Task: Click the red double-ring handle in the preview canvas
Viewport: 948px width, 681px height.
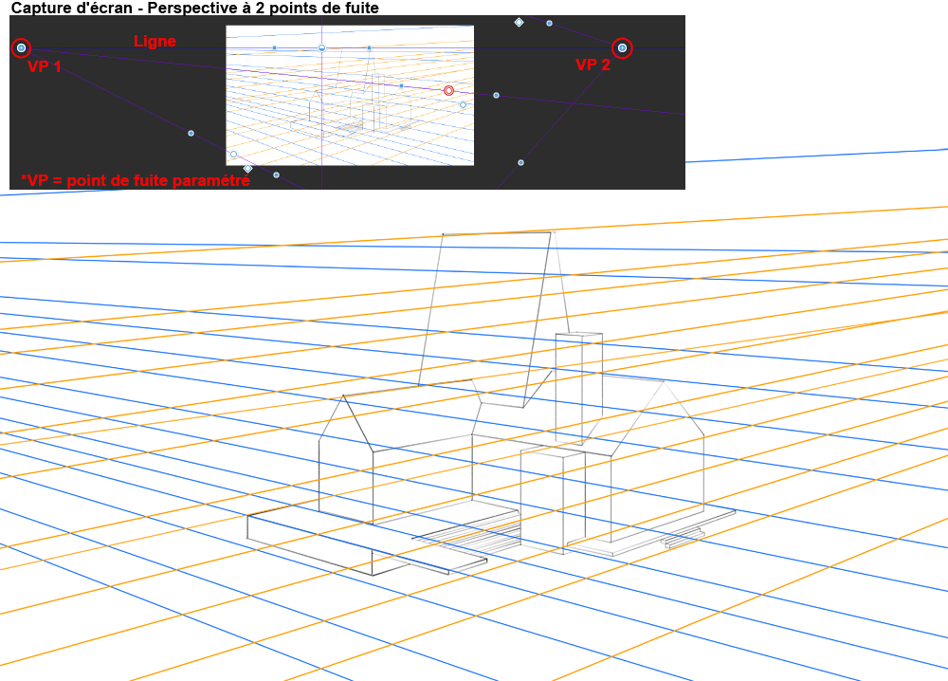Action: tap(449, 91)
